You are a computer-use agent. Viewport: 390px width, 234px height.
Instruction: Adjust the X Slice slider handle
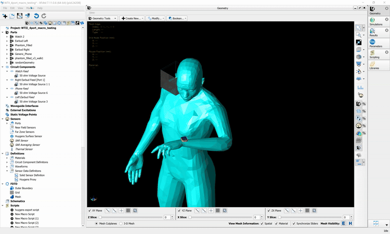pyautogui.click(x=190, y=217)
